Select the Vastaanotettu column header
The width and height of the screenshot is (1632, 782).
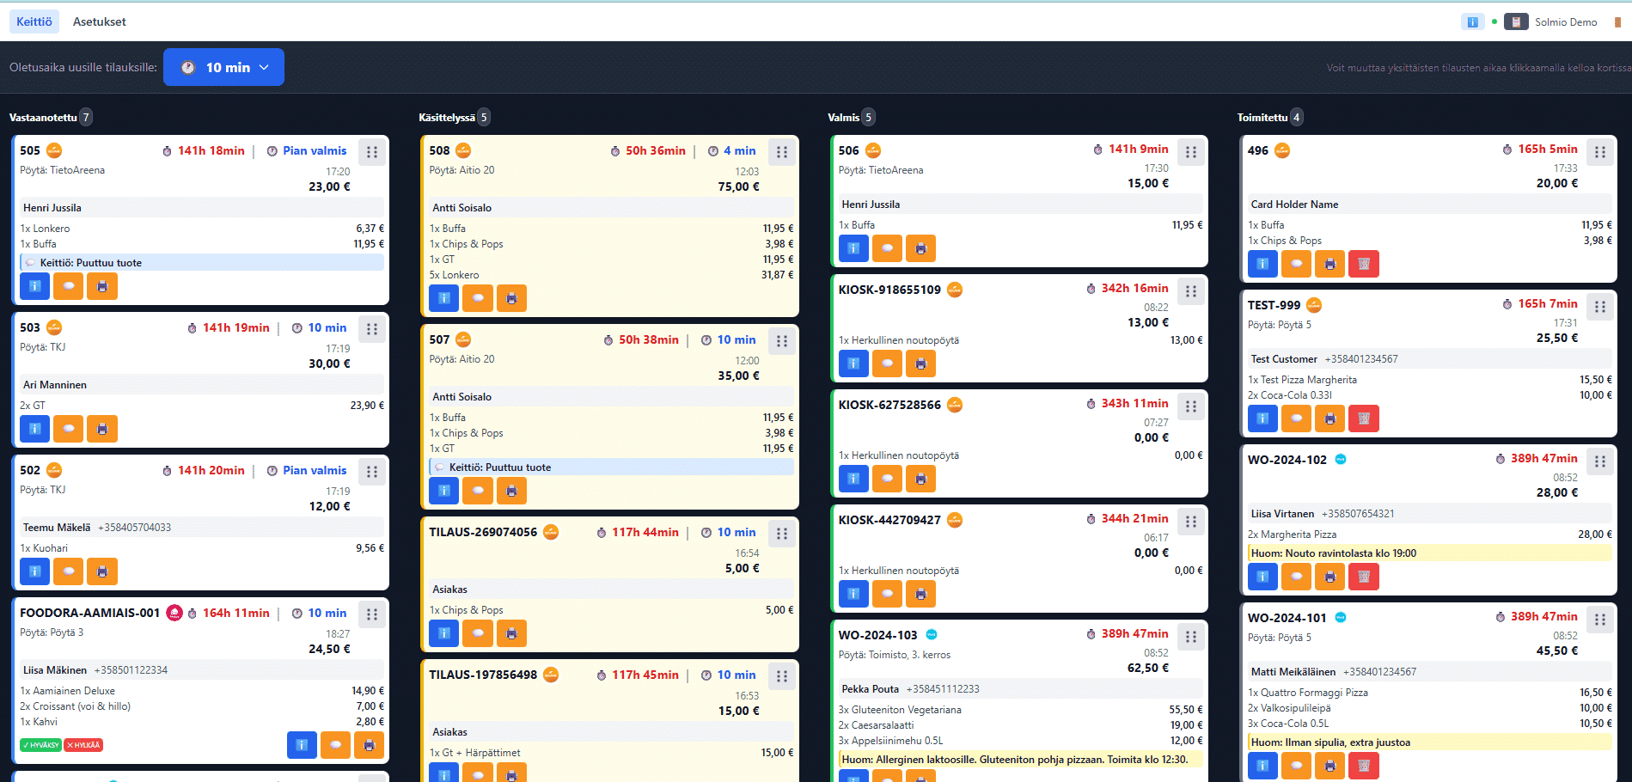(x=43, y=118)
